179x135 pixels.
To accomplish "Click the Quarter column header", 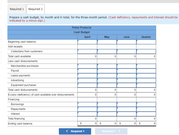I will click(146, 37).
